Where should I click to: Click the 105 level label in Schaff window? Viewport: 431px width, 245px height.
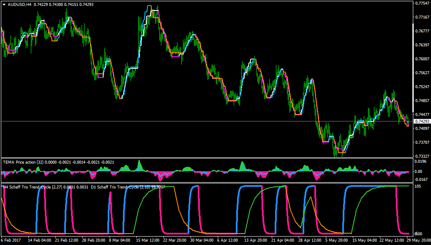click(419, 186)
